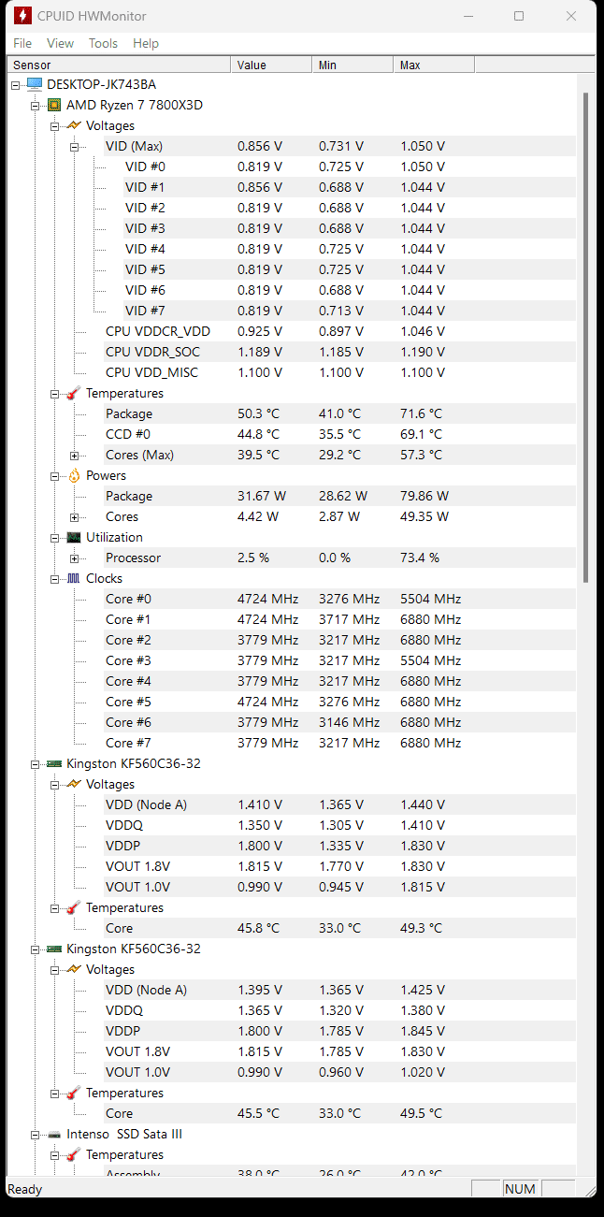Click the CPU Voltages lightning icon
The width and height of the screenshot is (604, 1217).
[x=74, y=125]
